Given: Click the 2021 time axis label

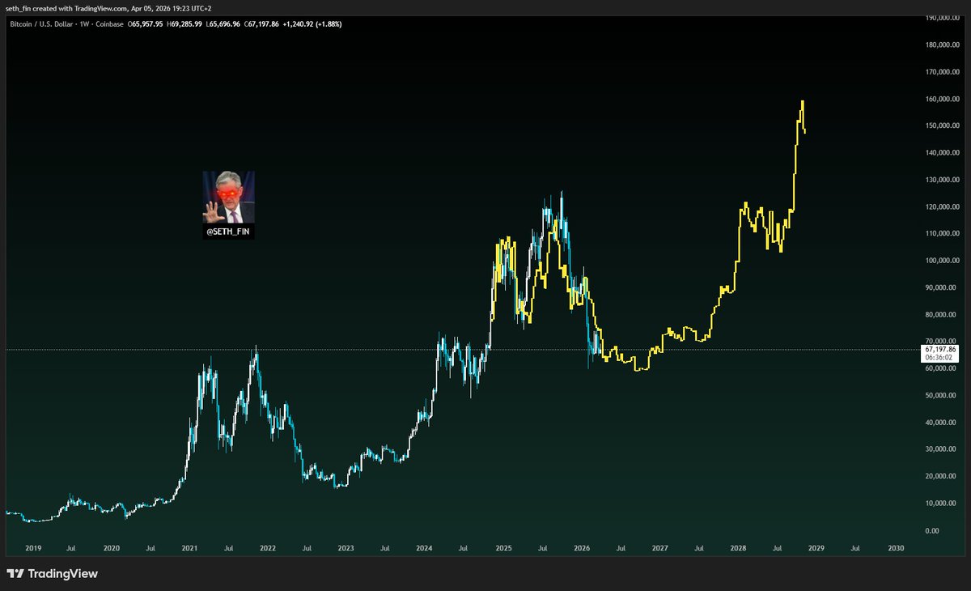Looking at the screenshot, I should click(x=189, y=548).
